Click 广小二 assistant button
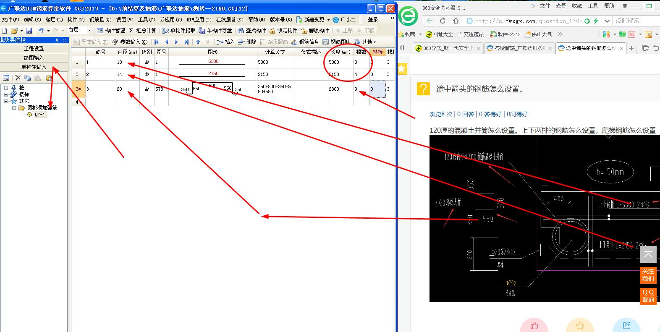 (x=344, y=20)
